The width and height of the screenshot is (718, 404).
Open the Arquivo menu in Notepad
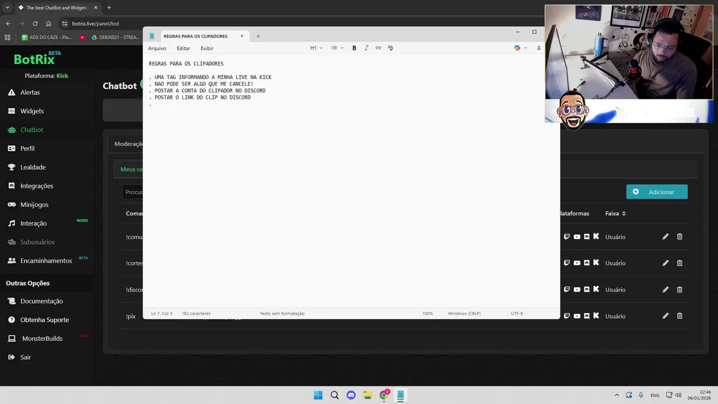click(157, 48)
